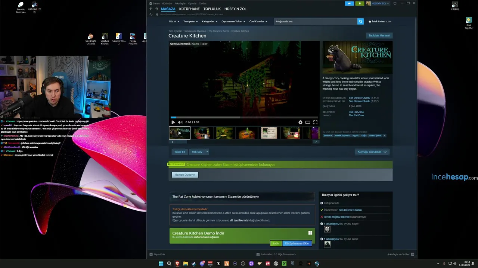This screenshot has width=478, height=268.
Task: Expand the Özel Kısımlar dropdown
Action: point(258,22)
